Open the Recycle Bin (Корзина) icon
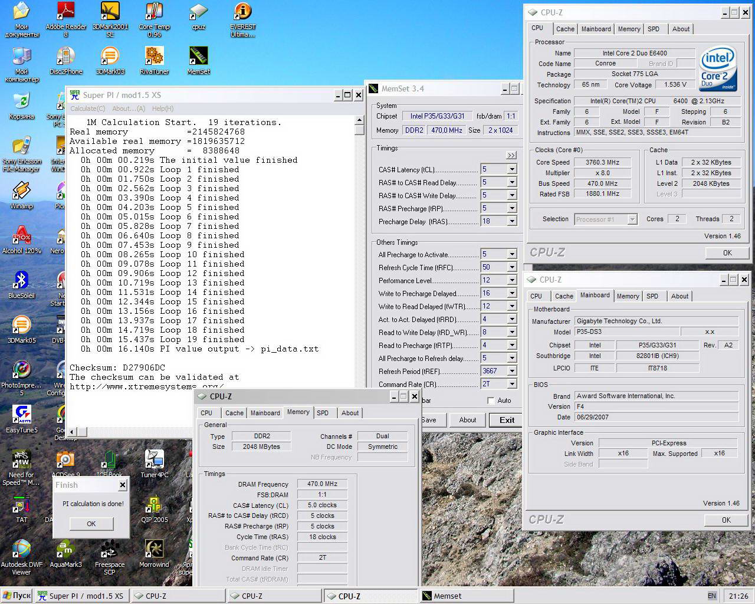Screen dimensions: 755x604 tap(21, 106)
